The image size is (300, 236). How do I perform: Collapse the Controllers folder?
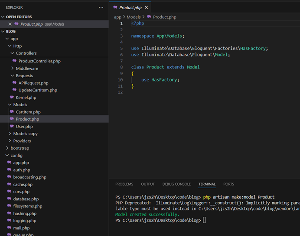pos(13,53)
